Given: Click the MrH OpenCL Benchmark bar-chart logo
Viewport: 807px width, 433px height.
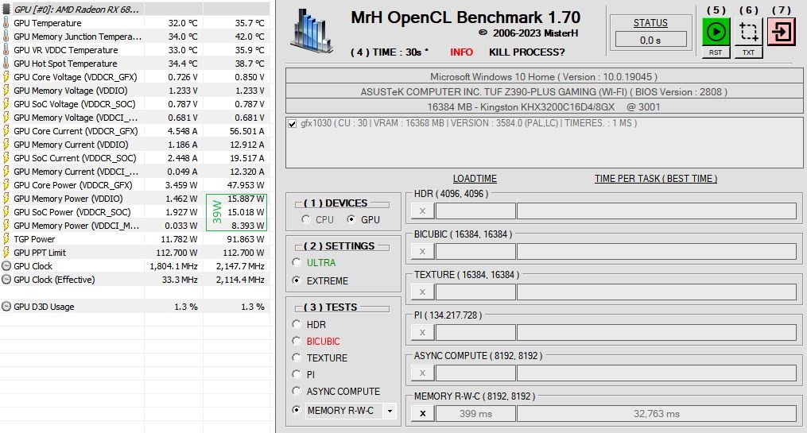Looking at the screenshot, I should (x=312, y=31).
